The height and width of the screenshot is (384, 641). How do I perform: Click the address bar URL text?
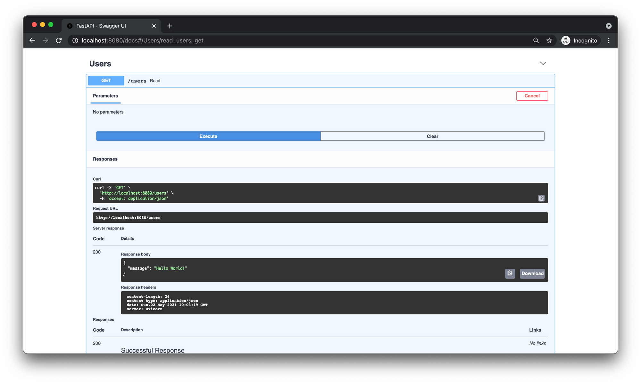[x=142, y=40]
